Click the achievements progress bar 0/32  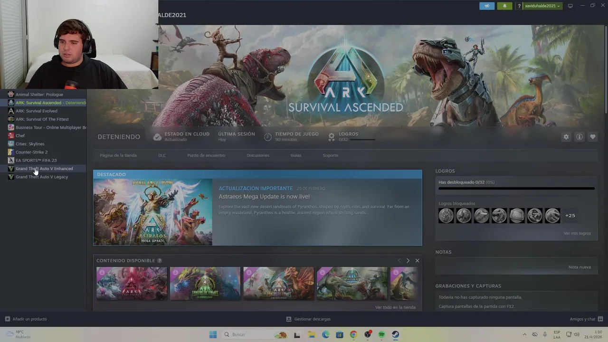[x=516, y=189]
